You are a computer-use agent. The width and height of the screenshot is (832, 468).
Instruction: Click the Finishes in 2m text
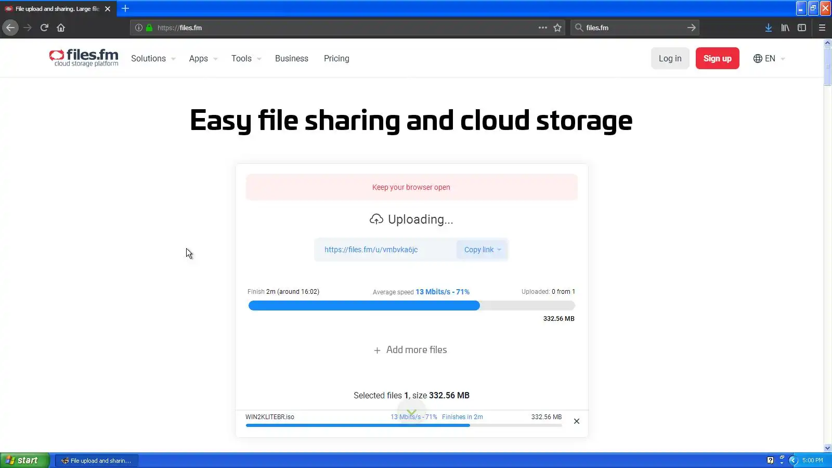pos(462,417)
